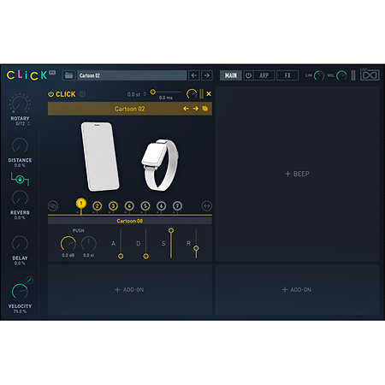385x385 pixels.
Task: Add a left ADD-ON layer
Action: (x=129, y=290)
